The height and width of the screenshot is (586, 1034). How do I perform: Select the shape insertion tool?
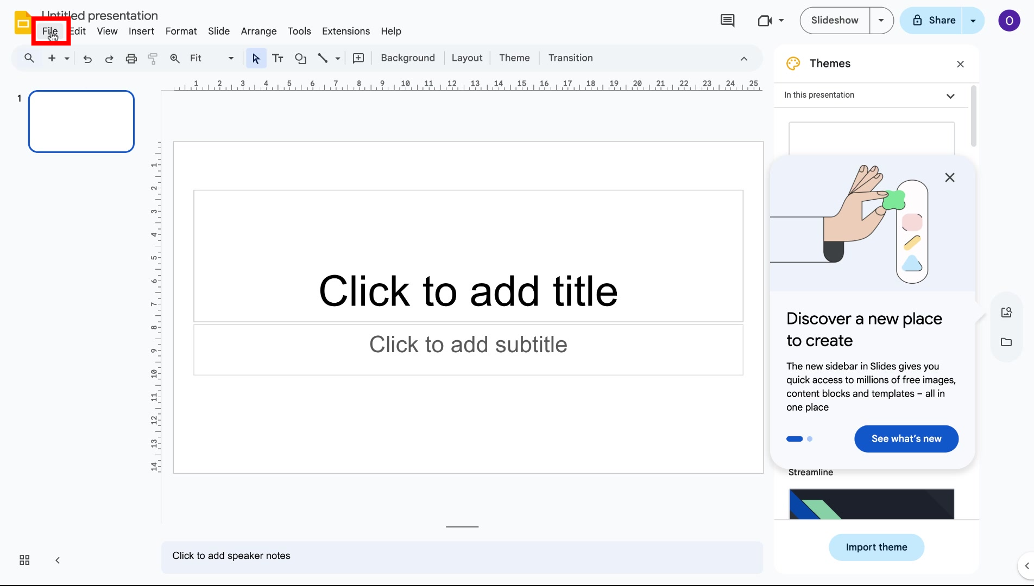[300, 58]
